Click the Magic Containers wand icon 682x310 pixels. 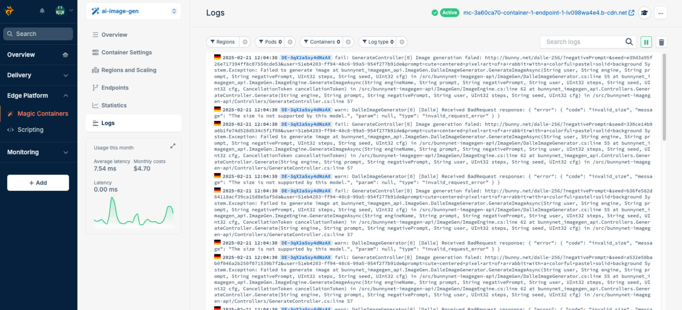[x=11, y=113]
